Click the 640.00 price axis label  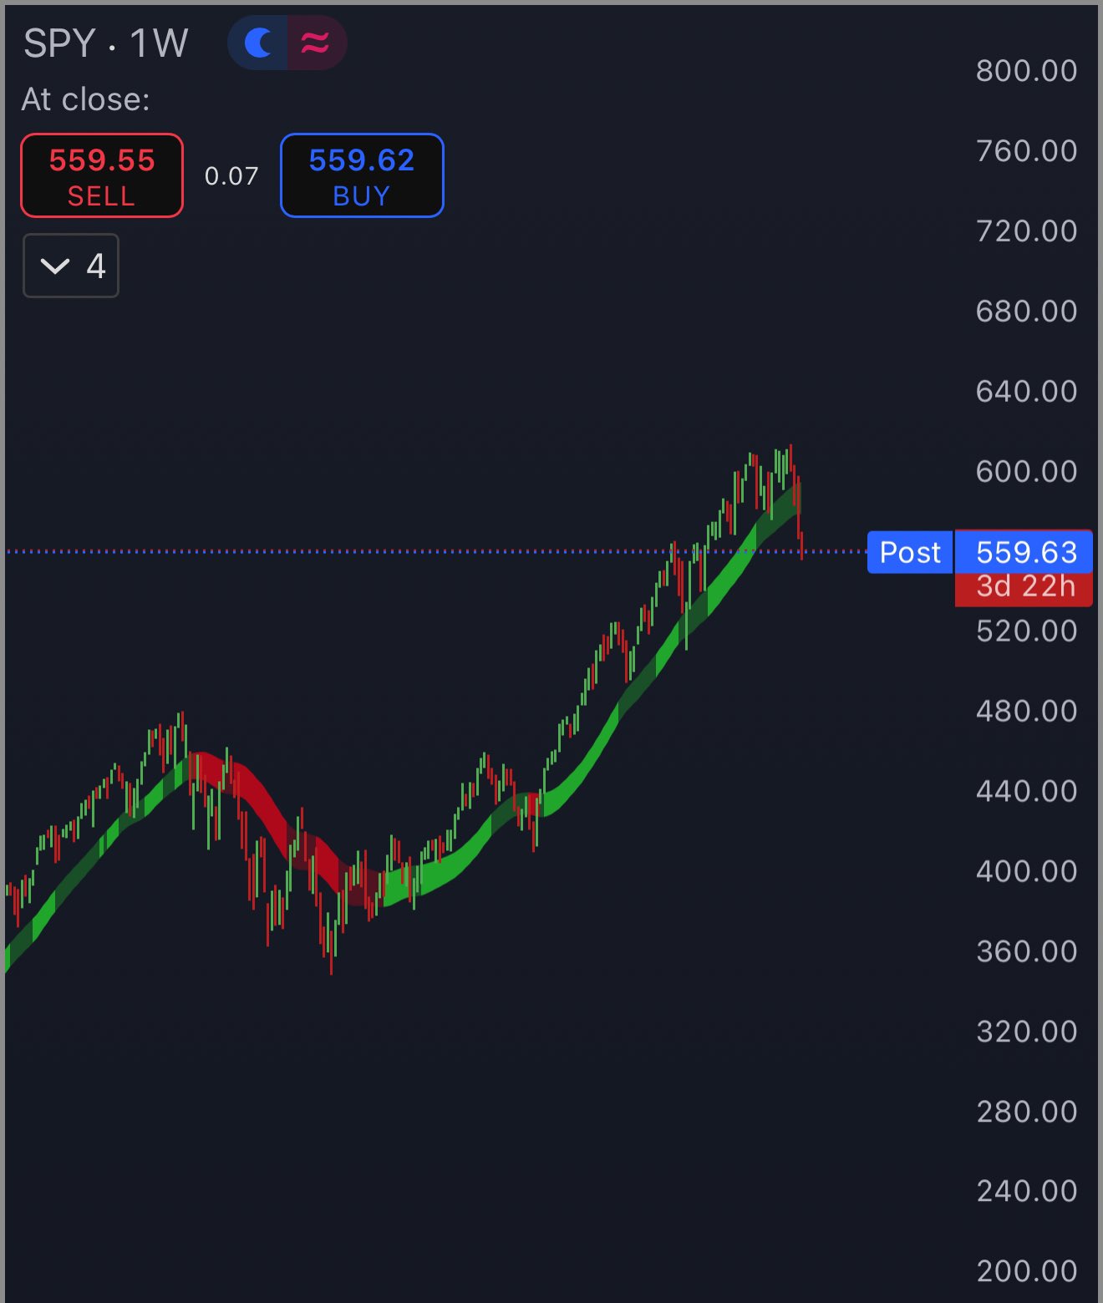pos(1027,392)
